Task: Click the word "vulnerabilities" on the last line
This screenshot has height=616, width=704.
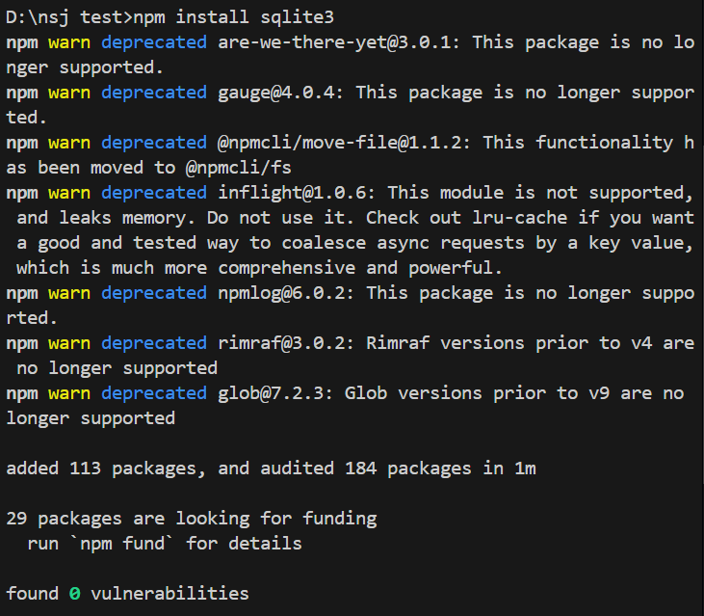Action: click(x=169, y=594)
